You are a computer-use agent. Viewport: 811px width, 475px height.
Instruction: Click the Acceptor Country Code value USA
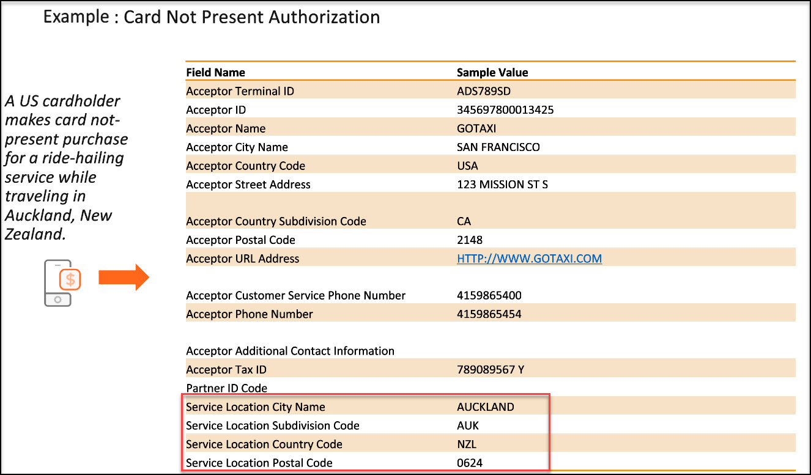467,166
